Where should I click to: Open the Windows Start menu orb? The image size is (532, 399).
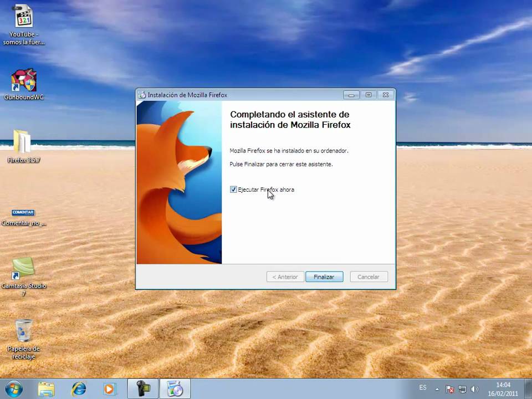pyautogui.click(x=14, y=389)
